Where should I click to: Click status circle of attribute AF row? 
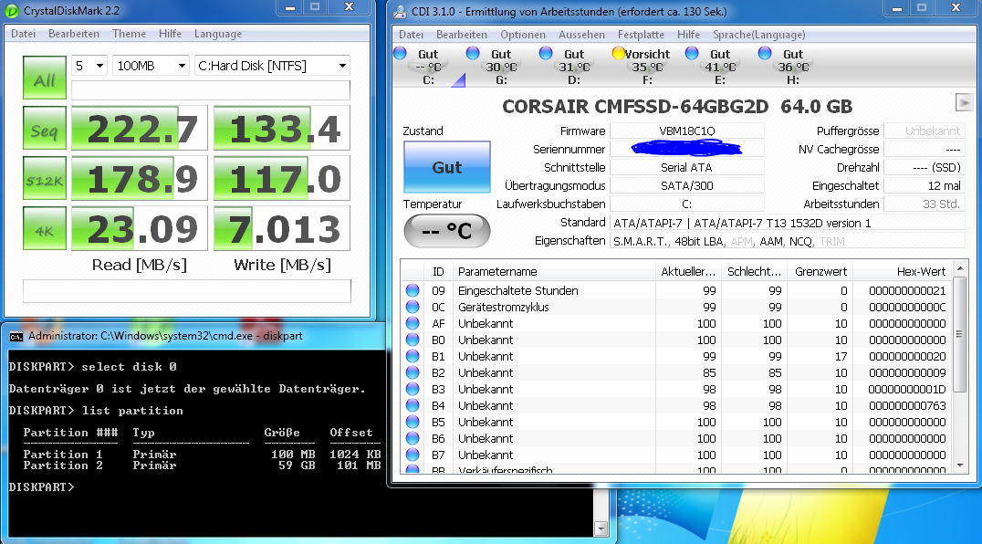coord(413,323)
